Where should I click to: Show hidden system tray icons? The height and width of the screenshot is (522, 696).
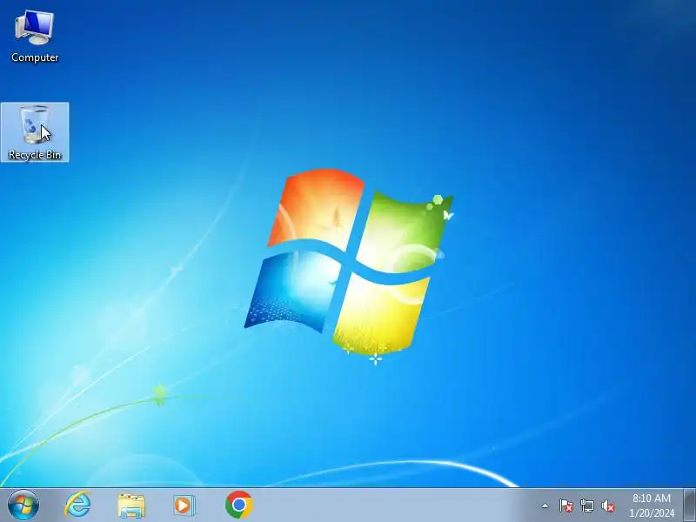coord(545,505)
